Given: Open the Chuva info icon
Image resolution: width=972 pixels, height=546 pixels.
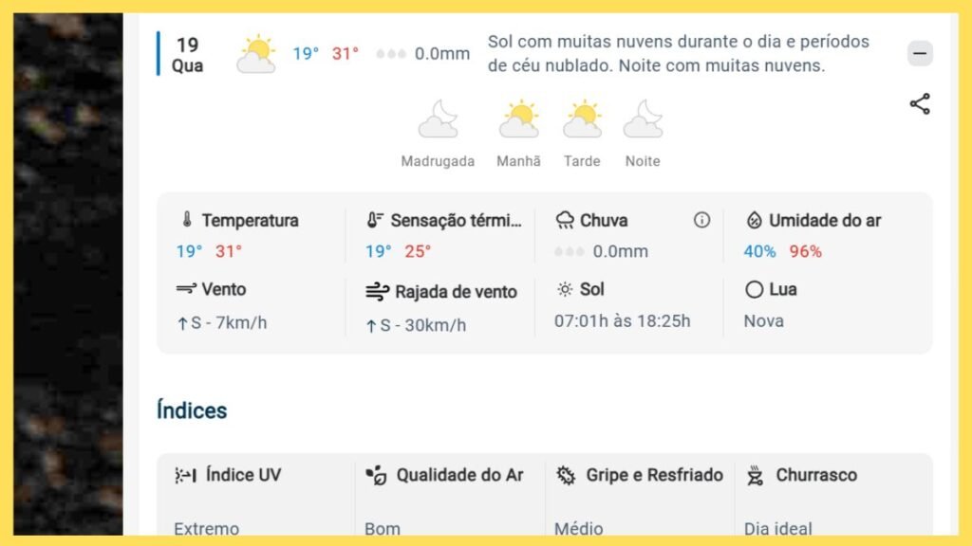Looking at the screenshot, I should 701,220.
